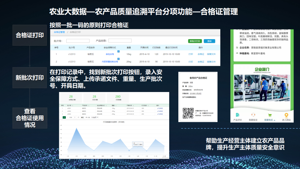The image size is (300, 169).
Task: Click the 合格证 link in row 2
Action: coord(201,62)
